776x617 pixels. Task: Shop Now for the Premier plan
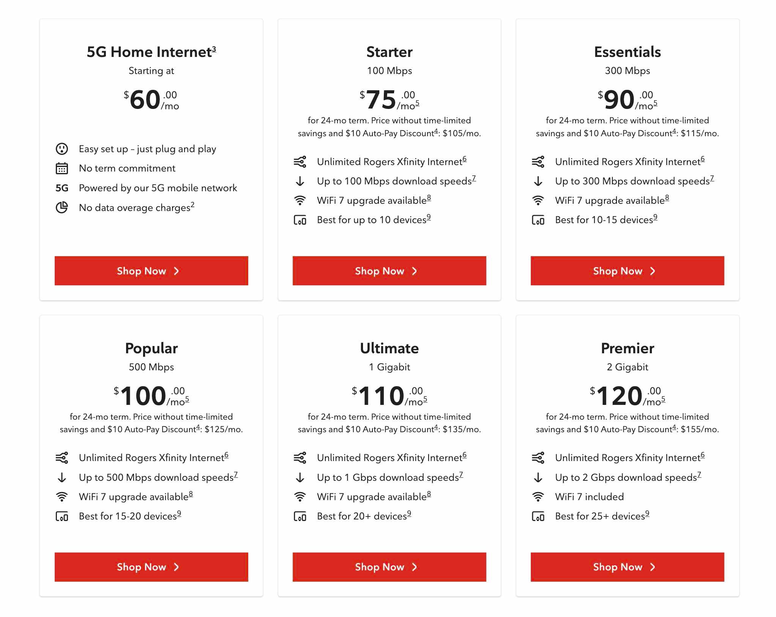pos(628,567)
